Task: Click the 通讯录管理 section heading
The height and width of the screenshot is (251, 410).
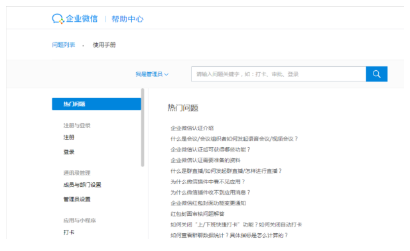Action: [x=77, y=173]
